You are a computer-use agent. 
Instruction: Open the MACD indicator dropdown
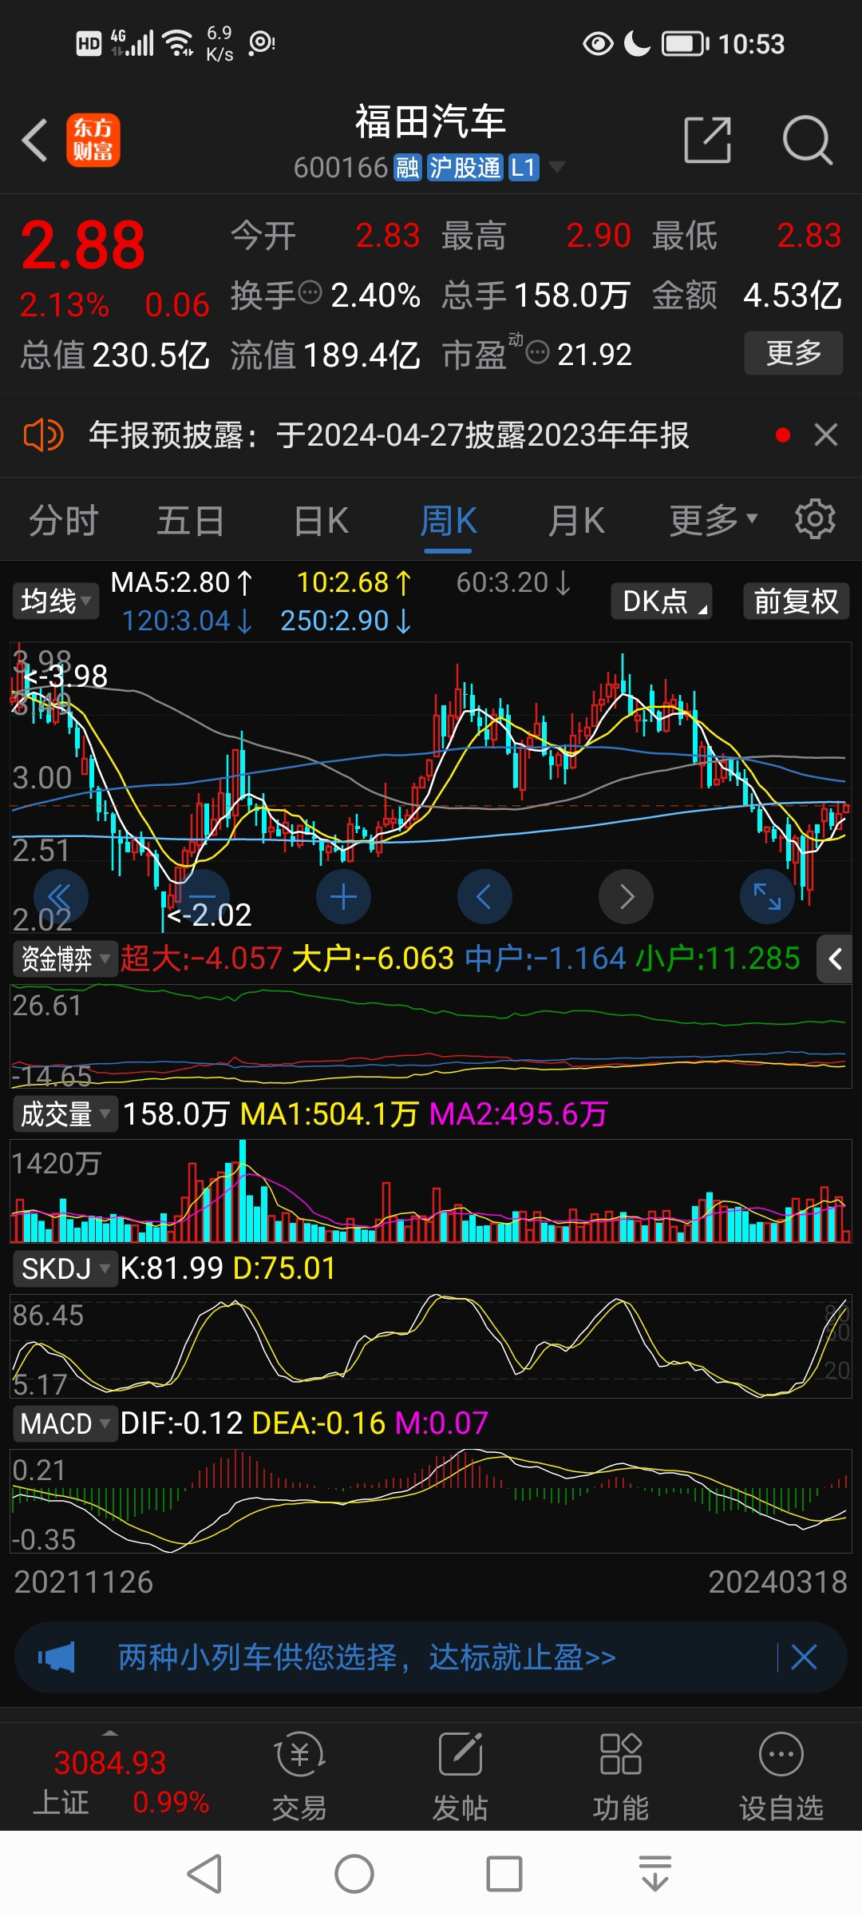click(x=65, y=1423)
